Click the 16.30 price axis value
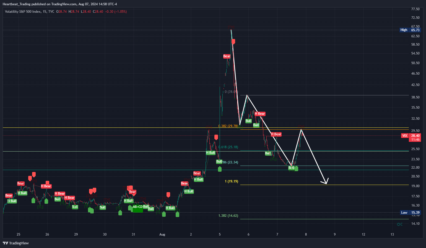 pyautogui.click(x=415, y=205)
